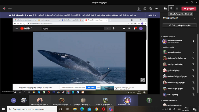Collapse the presenters section marked (1)

(x=161, y=36)
